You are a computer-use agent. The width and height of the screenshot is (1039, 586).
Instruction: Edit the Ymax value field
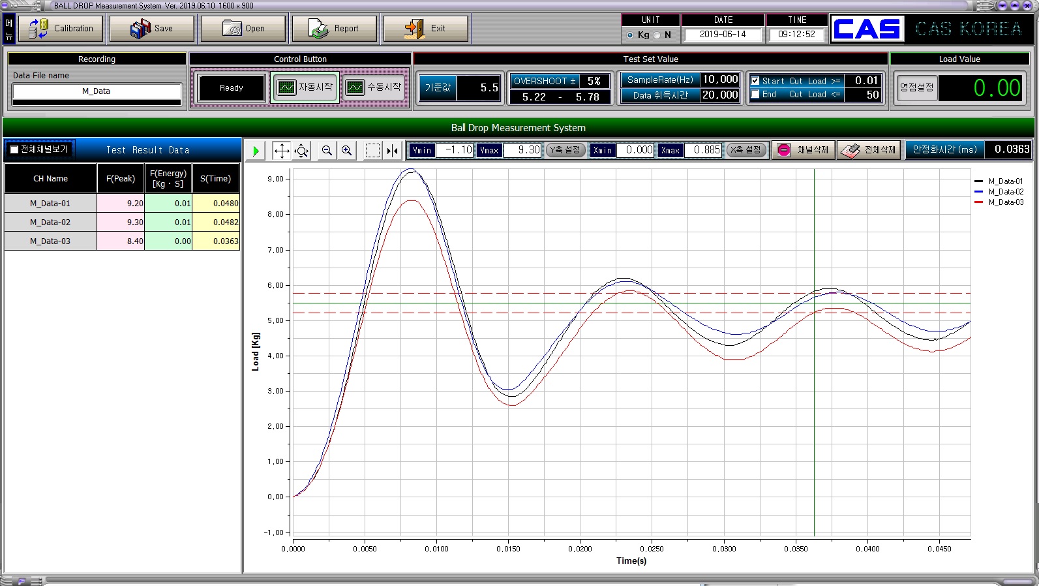(522, 150)
